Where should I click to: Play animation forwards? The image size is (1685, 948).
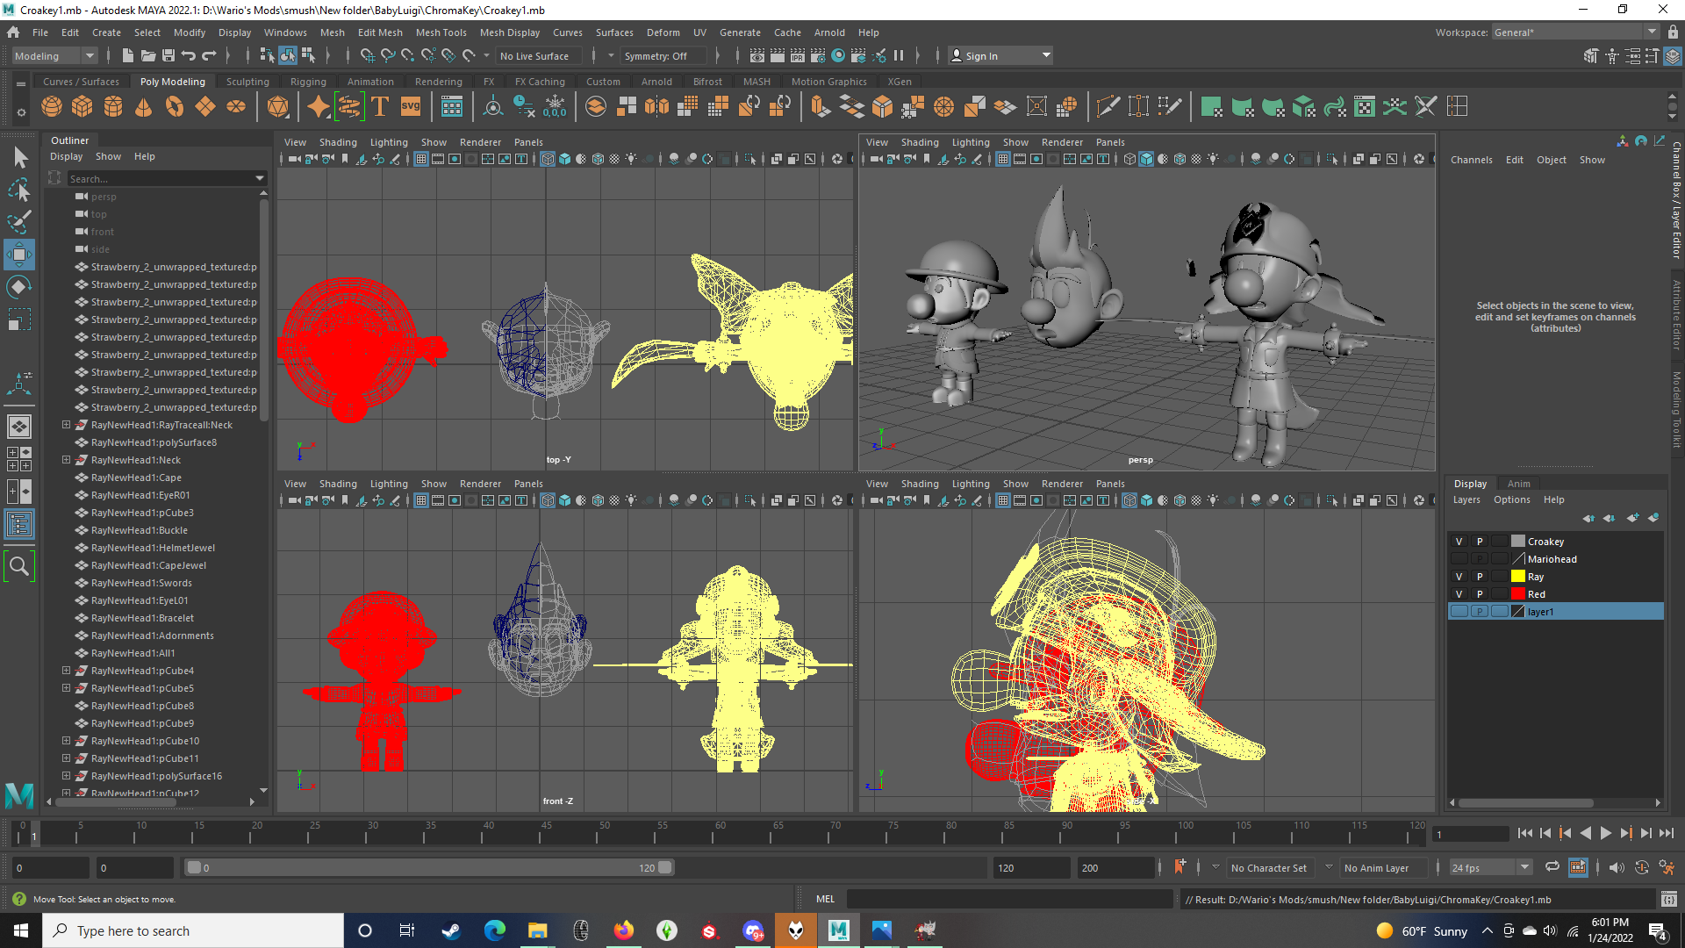pyautogui.click(x=1606, y=834)
